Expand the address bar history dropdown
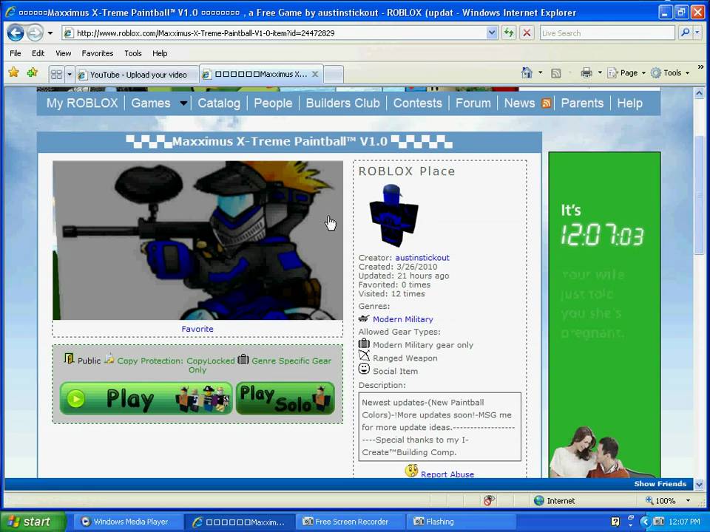Screen dimensions: 710x532 pyautogui.click(x=492, y=33)
